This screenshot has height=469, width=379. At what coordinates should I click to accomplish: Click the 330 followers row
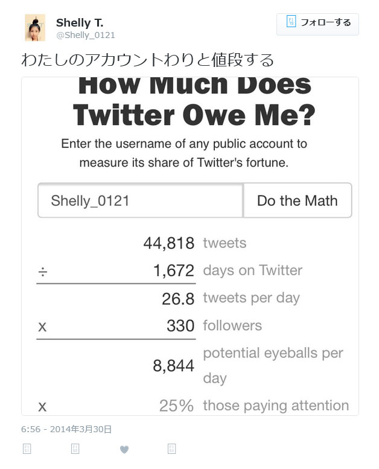coord(150,326)
